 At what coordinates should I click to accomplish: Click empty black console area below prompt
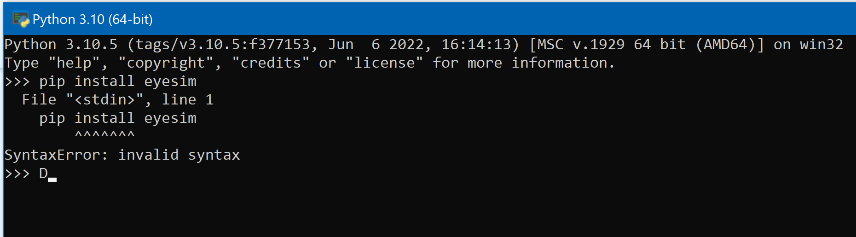click(428, 209)
